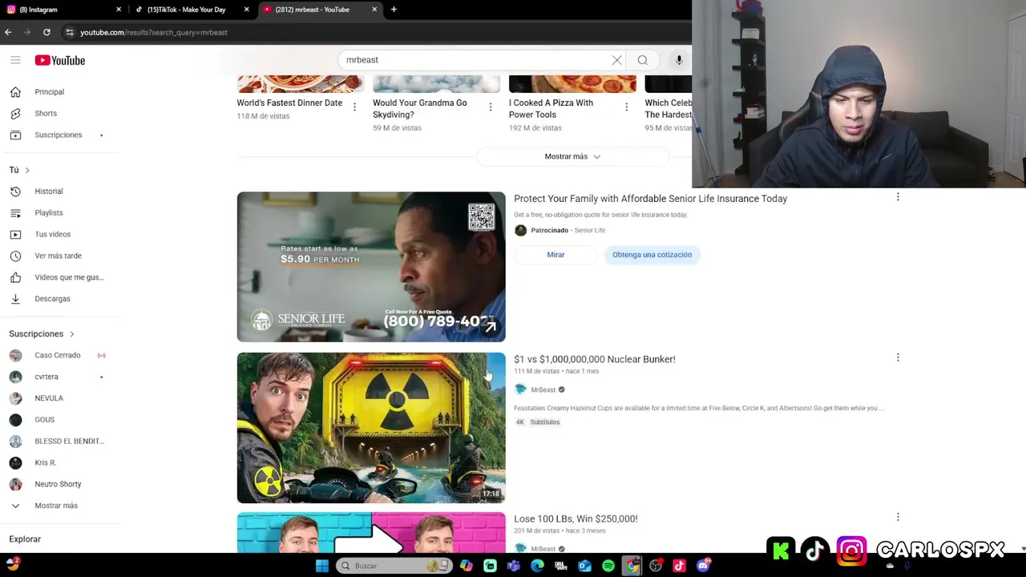The height and width of the screenshot is (577, 1026).
Task: Open the Caso Cerrado channel
Action: pos(57,355)
